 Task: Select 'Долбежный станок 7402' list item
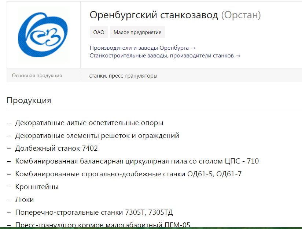[56, 149]
